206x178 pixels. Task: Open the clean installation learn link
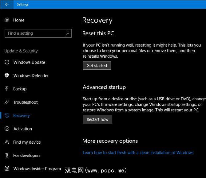tap(138, 153)
